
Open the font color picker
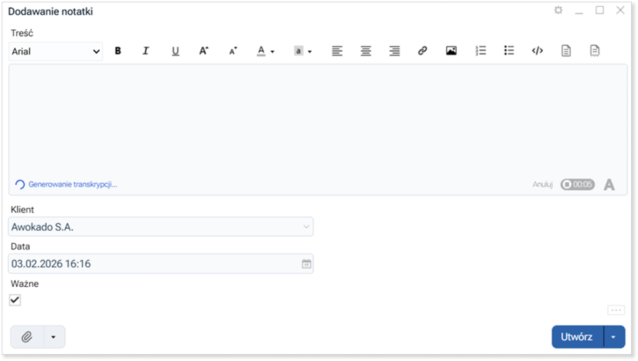pos(265,51)
